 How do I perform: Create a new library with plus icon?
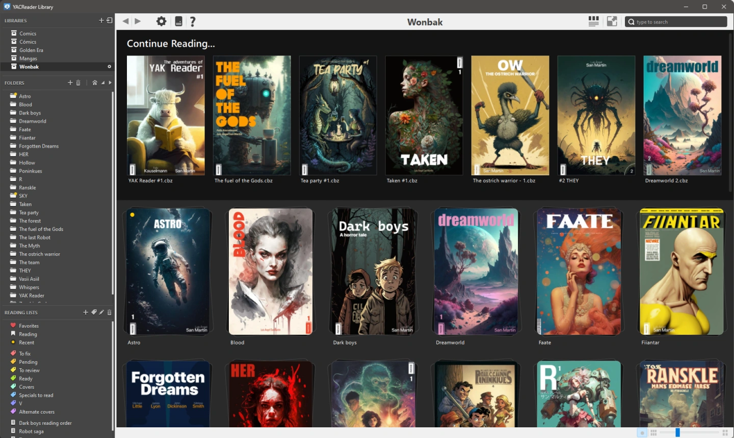(x=101, y=20)
